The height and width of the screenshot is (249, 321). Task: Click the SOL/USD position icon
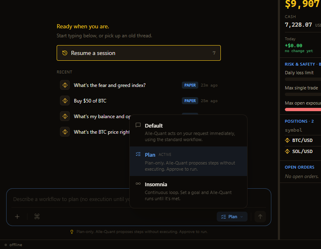tap(287, 151)
